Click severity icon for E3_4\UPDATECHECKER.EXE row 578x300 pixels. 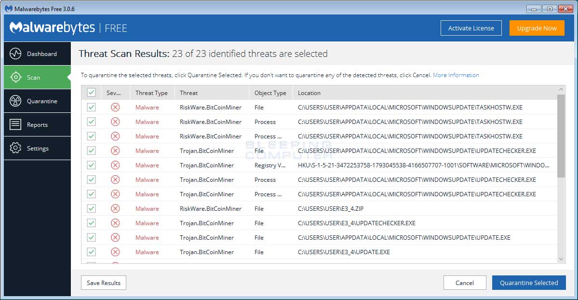[115, 223]
